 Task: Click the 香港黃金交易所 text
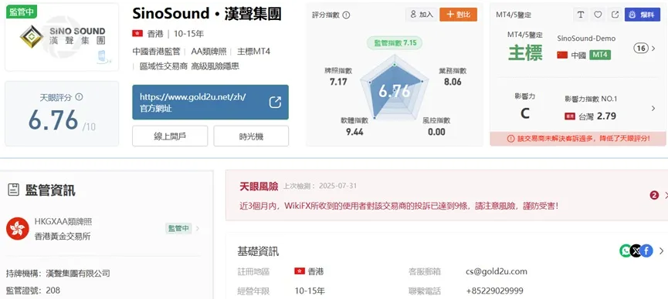click(63, 237)
